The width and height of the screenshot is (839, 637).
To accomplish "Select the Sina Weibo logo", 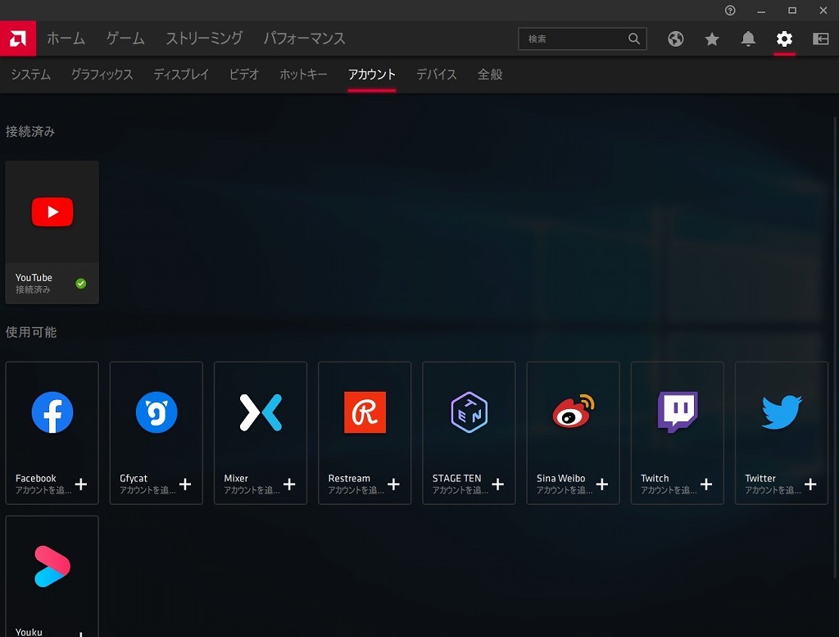I will click(x=573, y=411).
